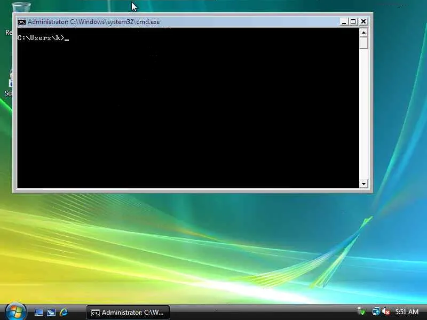Open the cmd.exe title bar system icon

coord(22,22)
